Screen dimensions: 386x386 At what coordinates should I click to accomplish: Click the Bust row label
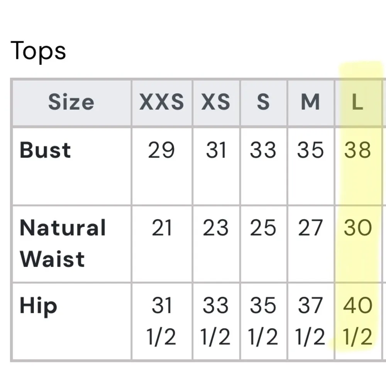(46, 150)
